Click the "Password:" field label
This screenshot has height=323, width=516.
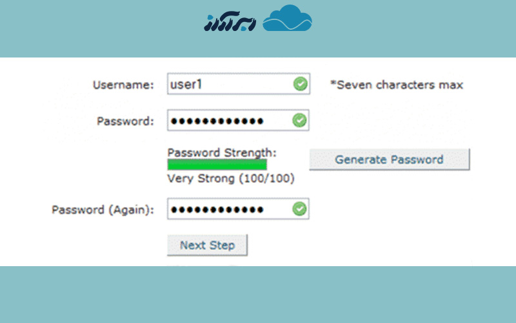pyautogui.click(x=125, y=121)
